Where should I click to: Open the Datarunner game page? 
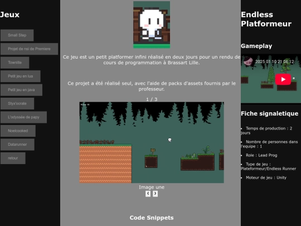[17, 145]
